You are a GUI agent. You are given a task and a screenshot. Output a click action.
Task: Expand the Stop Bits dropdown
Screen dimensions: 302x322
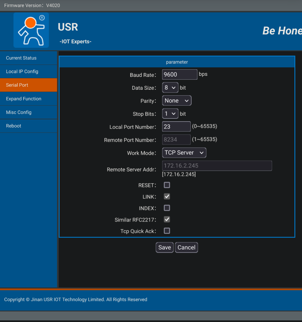(170, 114)
